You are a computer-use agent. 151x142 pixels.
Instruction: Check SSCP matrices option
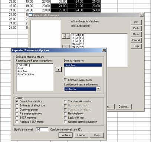pos(17,118)
